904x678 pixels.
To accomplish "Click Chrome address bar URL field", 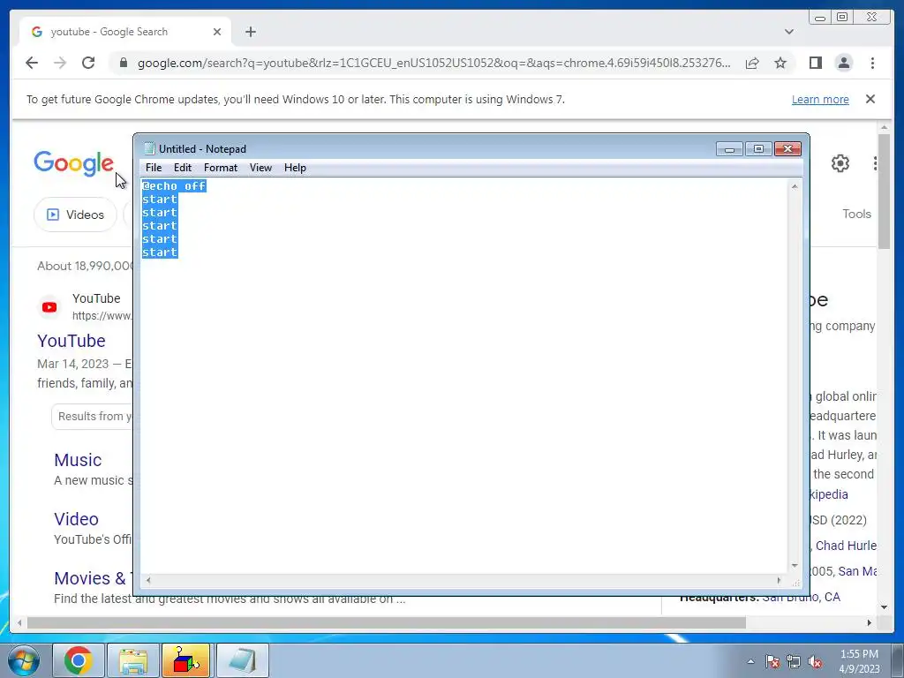I will [434, 63].
